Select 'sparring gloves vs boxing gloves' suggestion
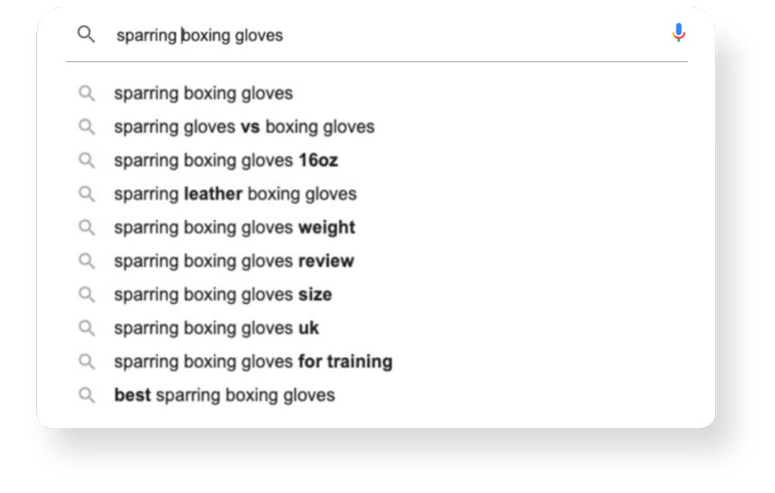The height and width of the screenshot is (493, 775). coord(244,126)
